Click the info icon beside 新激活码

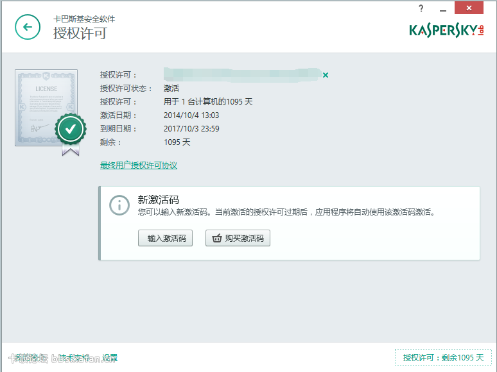(x=119, y=205)
